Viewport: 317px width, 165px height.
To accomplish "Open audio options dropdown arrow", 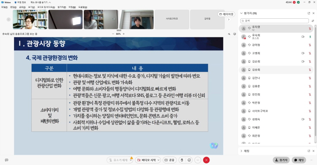I will coord(131,160).
